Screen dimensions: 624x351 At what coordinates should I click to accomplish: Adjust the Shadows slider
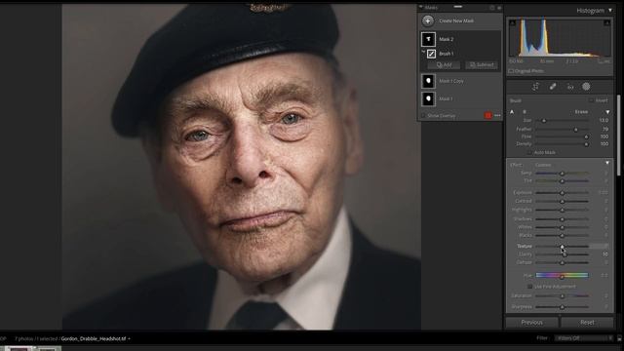(562, 219)
